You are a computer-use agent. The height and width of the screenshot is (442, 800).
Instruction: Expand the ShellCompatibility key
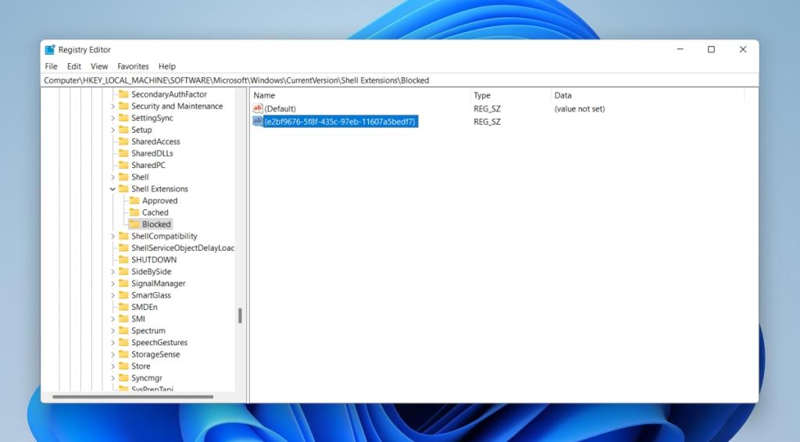(112, 237)
